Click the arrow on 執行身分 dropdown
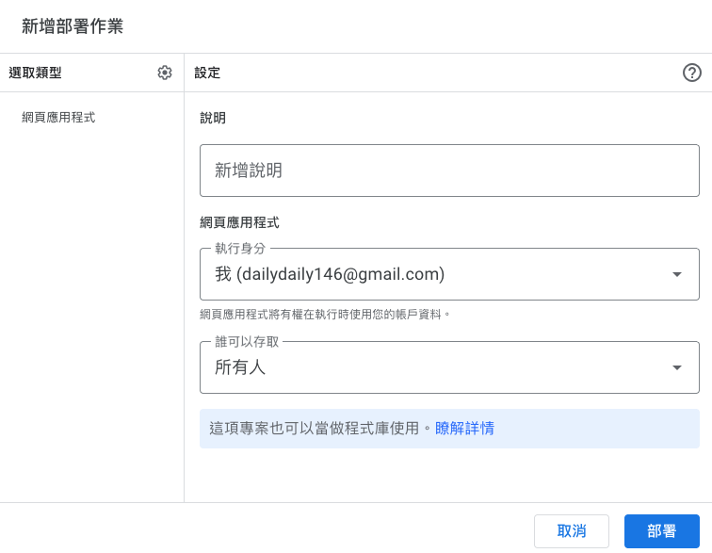The width and height of the screenshot is (712, 553). (676, 274)
